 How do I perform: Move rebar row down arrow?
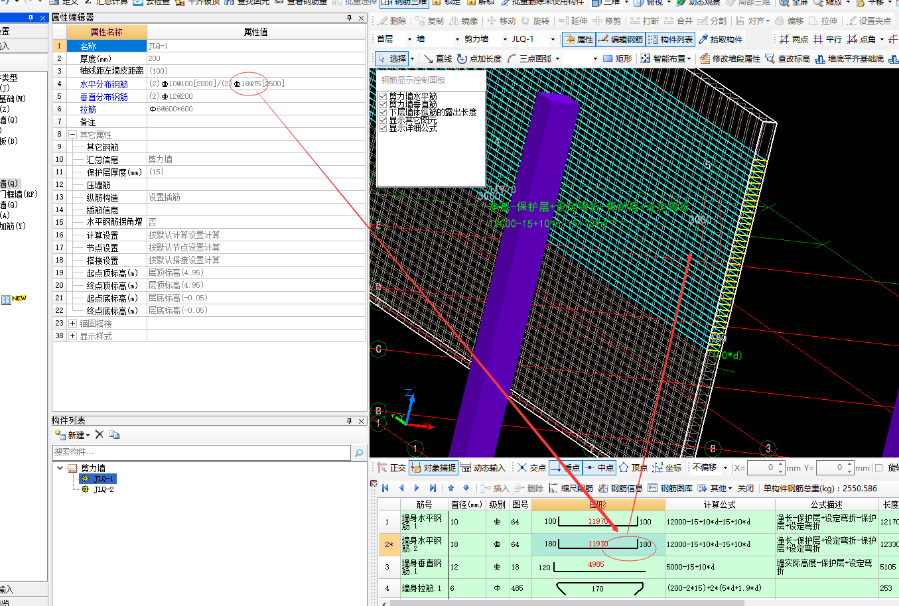(x=466, y=489)
